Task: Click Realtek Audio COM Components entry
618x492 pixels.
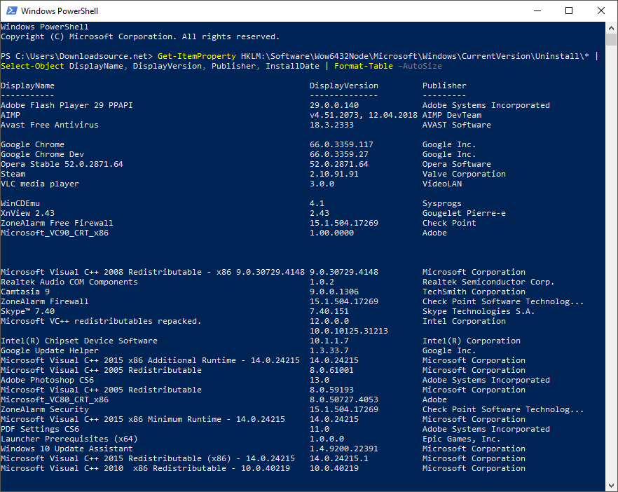Action: point(69,282)
